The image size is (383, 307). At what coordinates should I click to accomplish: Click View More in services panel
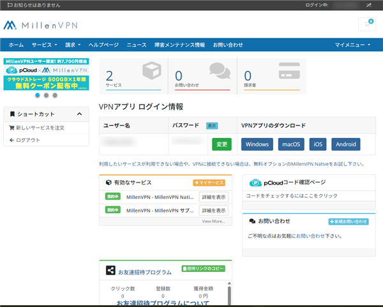[x=213, y=221]
